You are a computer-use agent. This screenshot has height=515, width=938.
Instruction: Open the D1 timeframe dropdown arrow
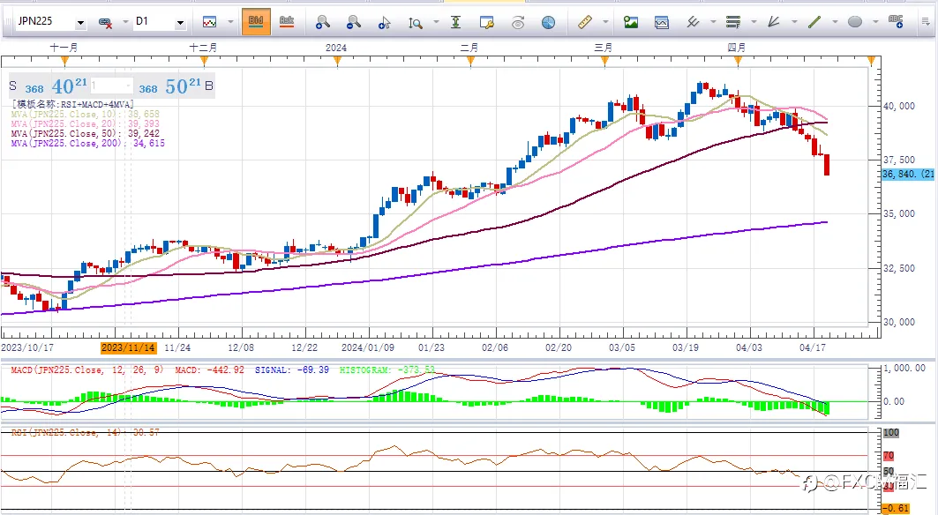tap(180, 23)
